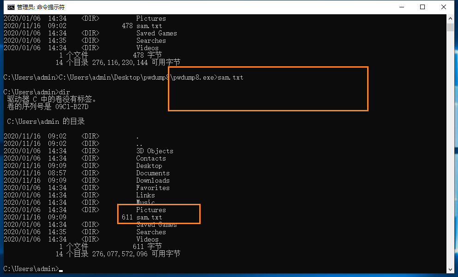Click the 'pwdump8.exe>sam.txt' command text
The height and width of the screenshot is (277, 458).
[x=208, y=77]
